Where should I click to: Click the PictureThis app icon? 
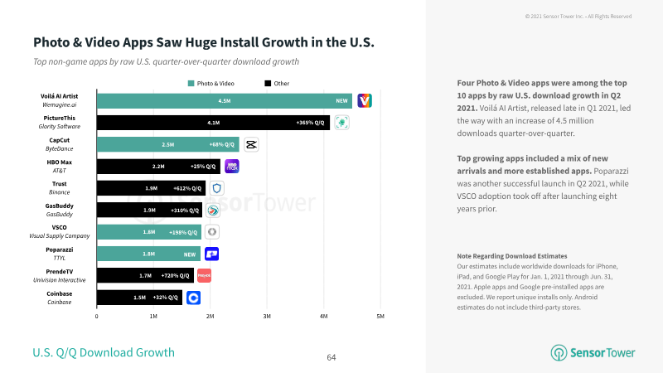pyautogui.click(x=341, y=123)
